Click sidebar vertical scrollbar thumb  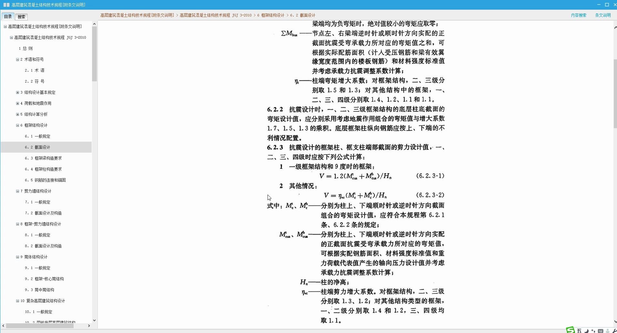(94, 54)
